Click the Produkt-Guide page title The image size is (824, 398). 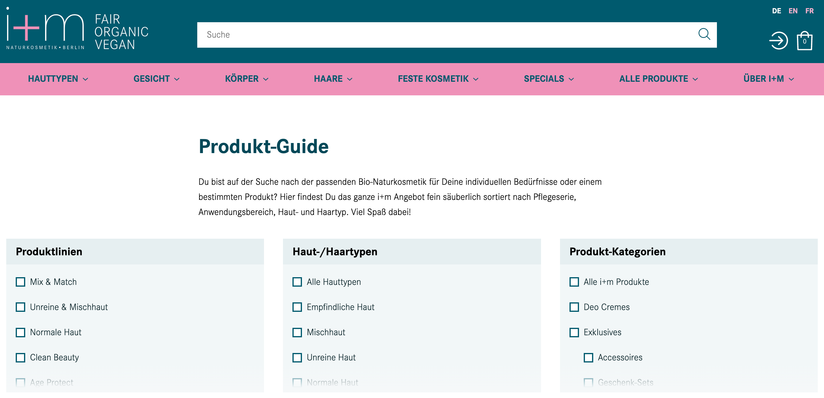[x=264, y=146]
